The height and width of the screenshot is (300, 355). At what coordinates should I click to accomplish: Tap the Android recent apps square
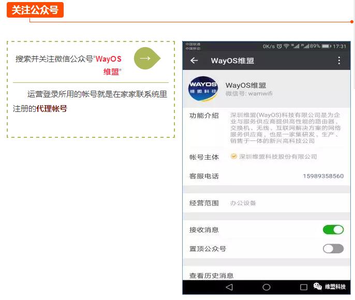[303, 287]
